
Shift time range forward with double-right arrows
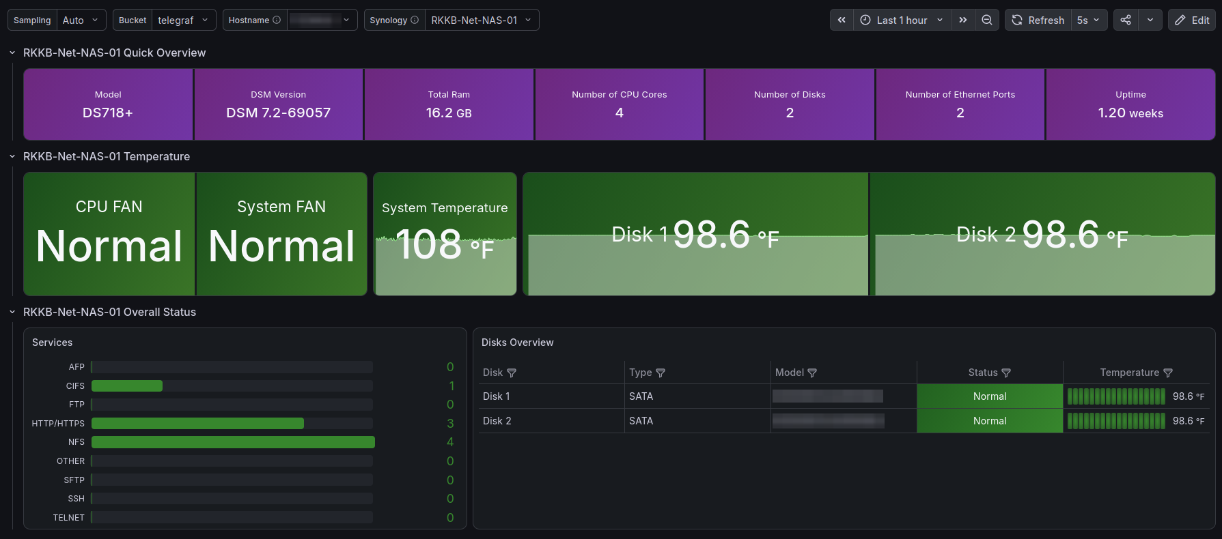click(x=963, y=20)
